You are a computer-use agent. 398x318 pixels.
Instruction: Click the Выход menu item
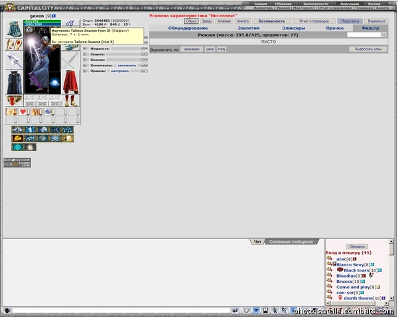coord(374,4)
